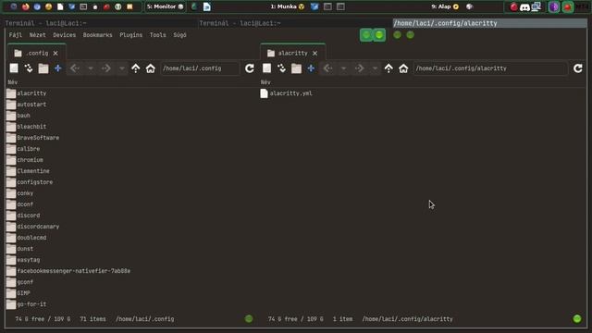
Task: Open the Tools menu
Action: pos(158,35)
